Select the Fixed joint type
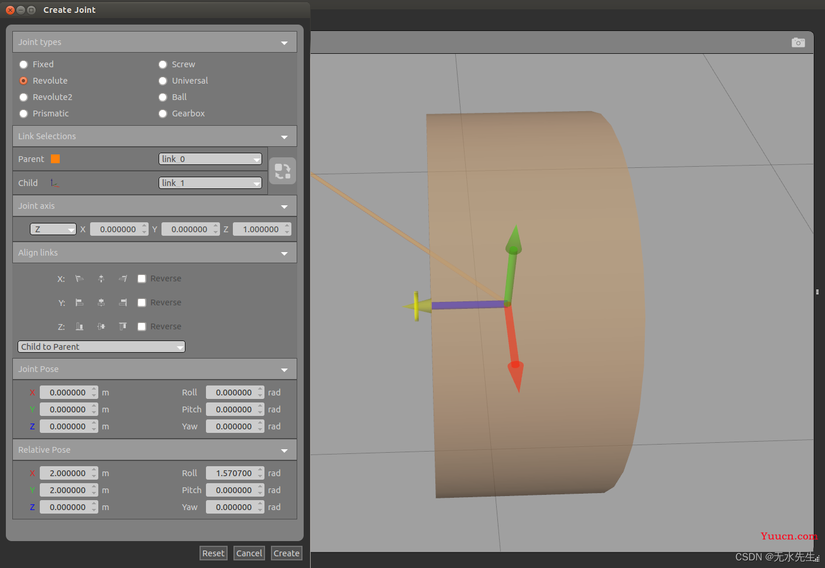Viewport: 825px width, 568px height. click(x=23, y=64)
